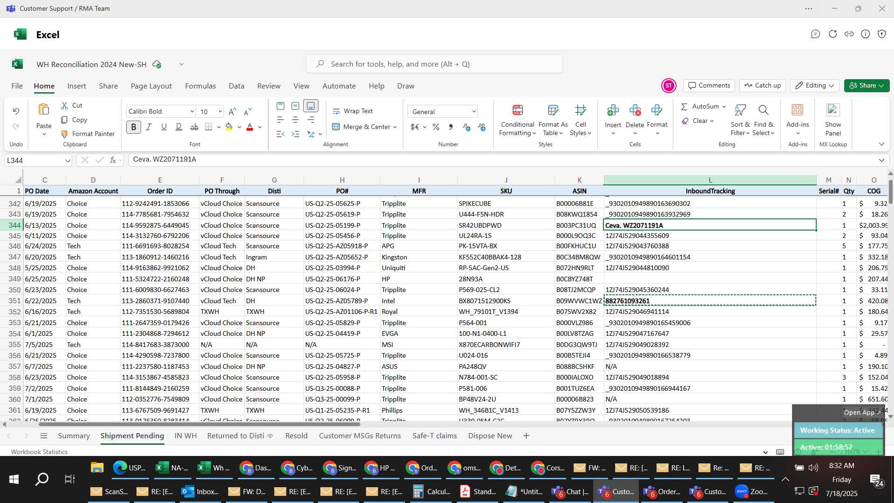Decrease decimal places icon
The image size is (894, 503).
tap(481, 127)
